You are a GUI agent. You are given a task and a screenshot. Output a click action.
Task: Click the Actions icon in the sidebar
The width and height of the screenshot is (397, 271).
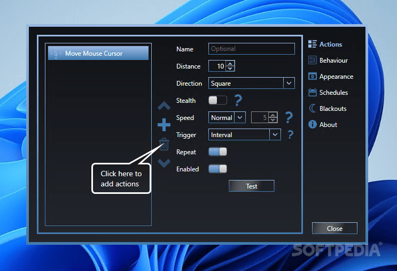[x=313, y=44]
